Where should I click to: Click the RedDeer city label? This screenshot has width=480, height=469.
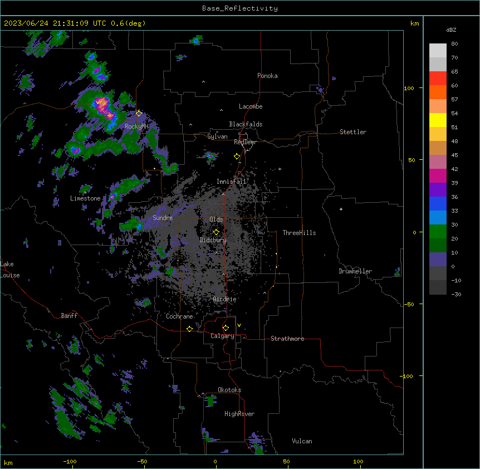[x=246, y=142]
